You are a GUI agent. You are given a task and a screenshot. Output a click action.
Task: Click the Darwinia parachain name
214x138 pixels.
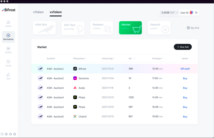[84, 78]
